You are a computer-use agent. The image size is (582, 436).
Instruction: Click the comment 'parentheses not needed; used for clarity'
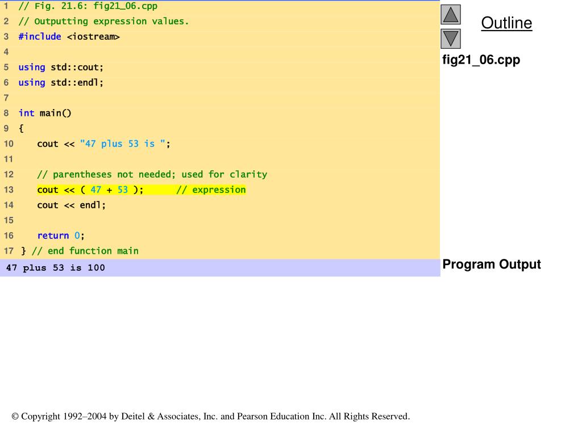tap(152, 175)
